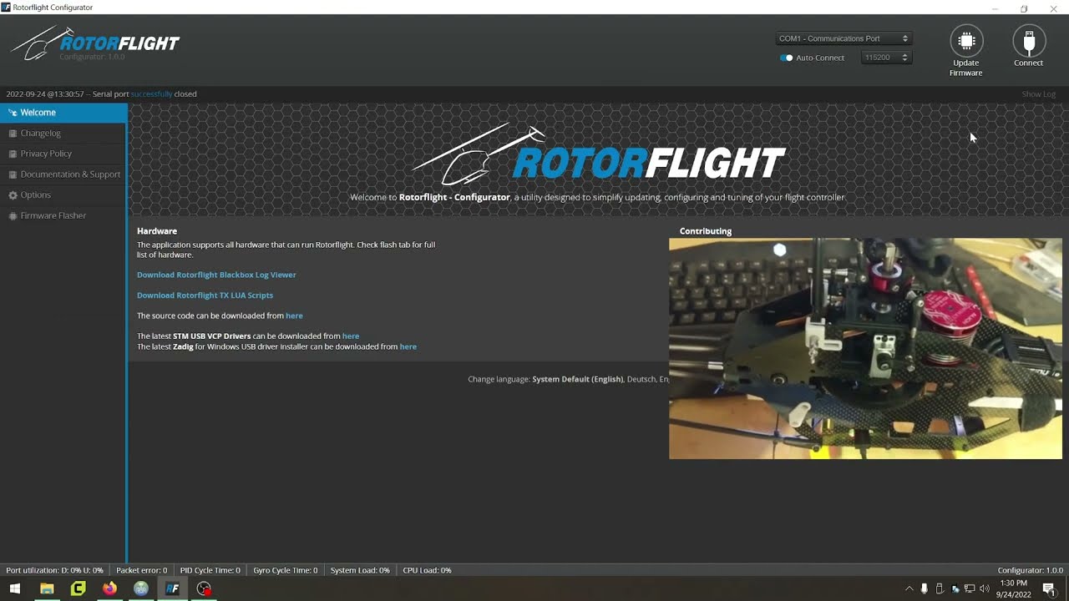Click the Rotorflight RF taskbar icon

pos(172,588)
